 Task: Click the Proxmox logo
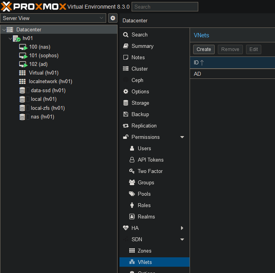pyautogui.click(x=33, y=6)
